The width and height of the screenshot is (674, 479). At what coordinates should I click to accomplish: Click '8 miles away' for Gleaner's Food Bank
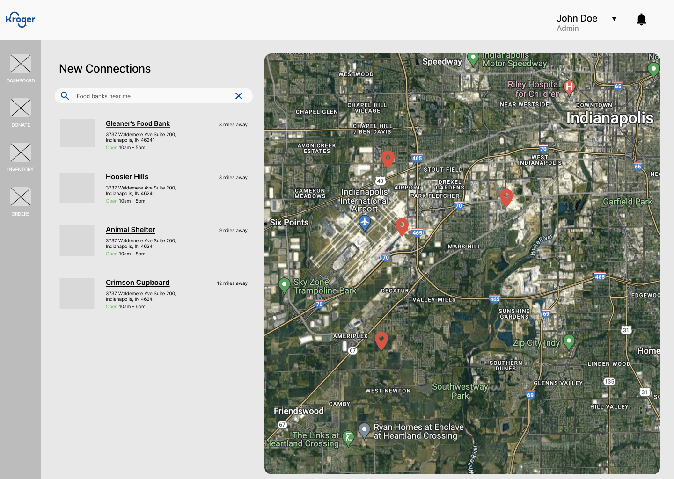coord(233,125)
